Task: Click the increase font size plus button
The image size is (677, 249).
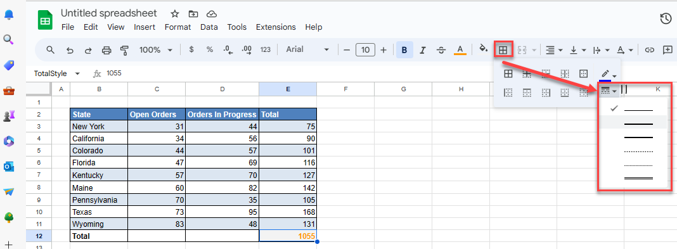Action: (x=384, y=50)
